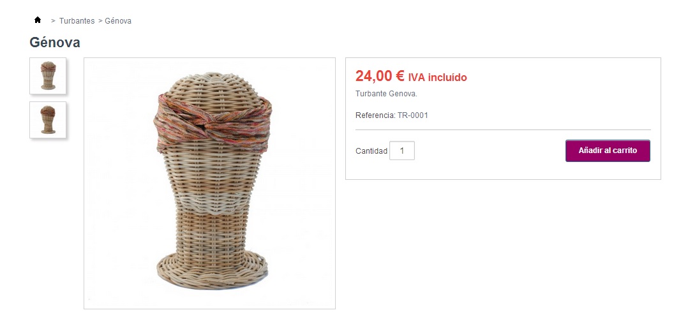Show the first turban thumbnail image
Screen dimensions: 681x317
coord(48,75)
